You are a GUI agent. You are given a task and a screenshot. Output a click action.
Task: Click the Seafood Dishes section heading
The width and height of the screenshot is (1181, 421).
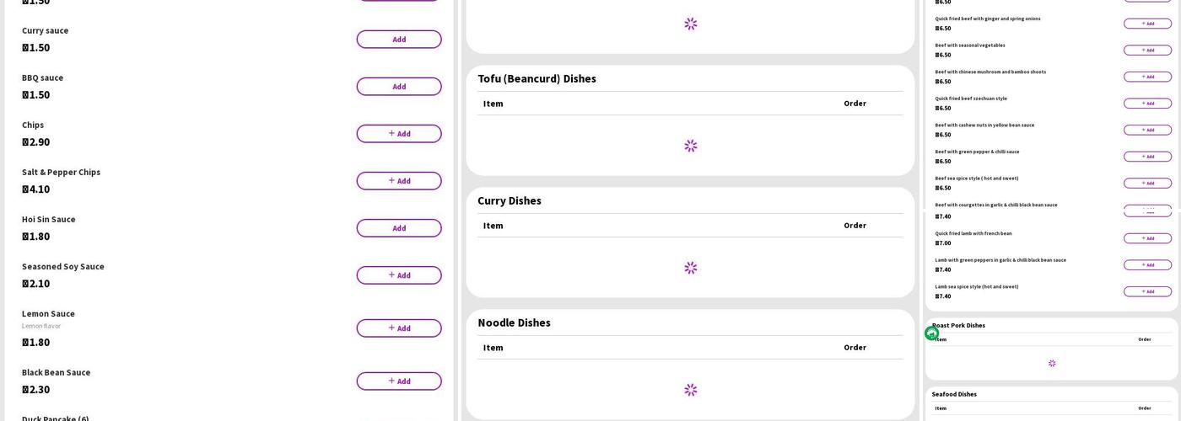[x=954, y=394]
